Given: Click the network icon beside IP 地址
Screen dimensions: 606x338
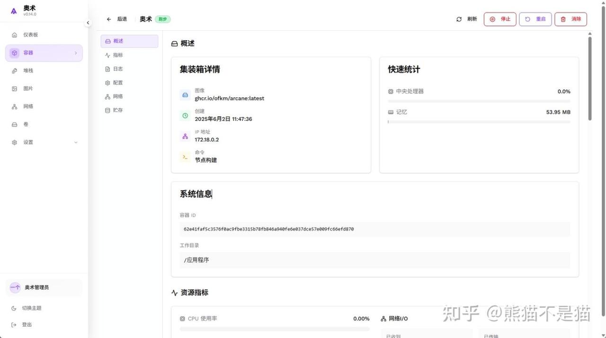Looking at the screenshot, I should [185, 136].
